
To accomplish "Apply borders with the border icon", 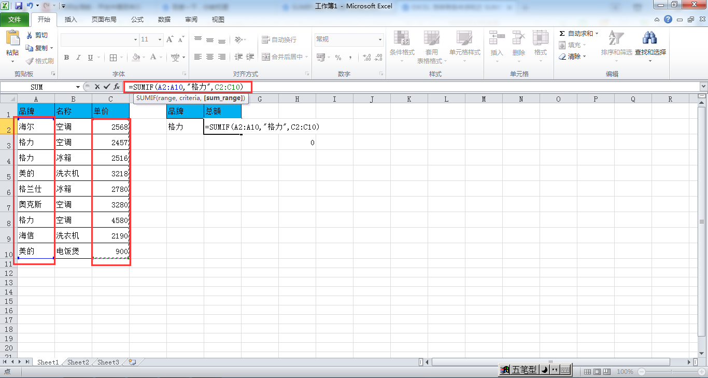I will click(112, 58).
